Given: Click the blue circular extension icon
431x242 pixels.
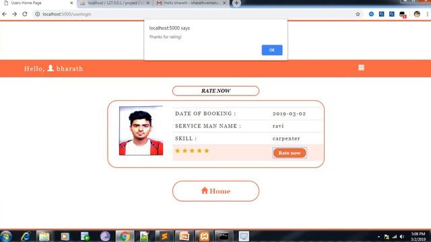Looking at the screenshot, I should (371, 14).
